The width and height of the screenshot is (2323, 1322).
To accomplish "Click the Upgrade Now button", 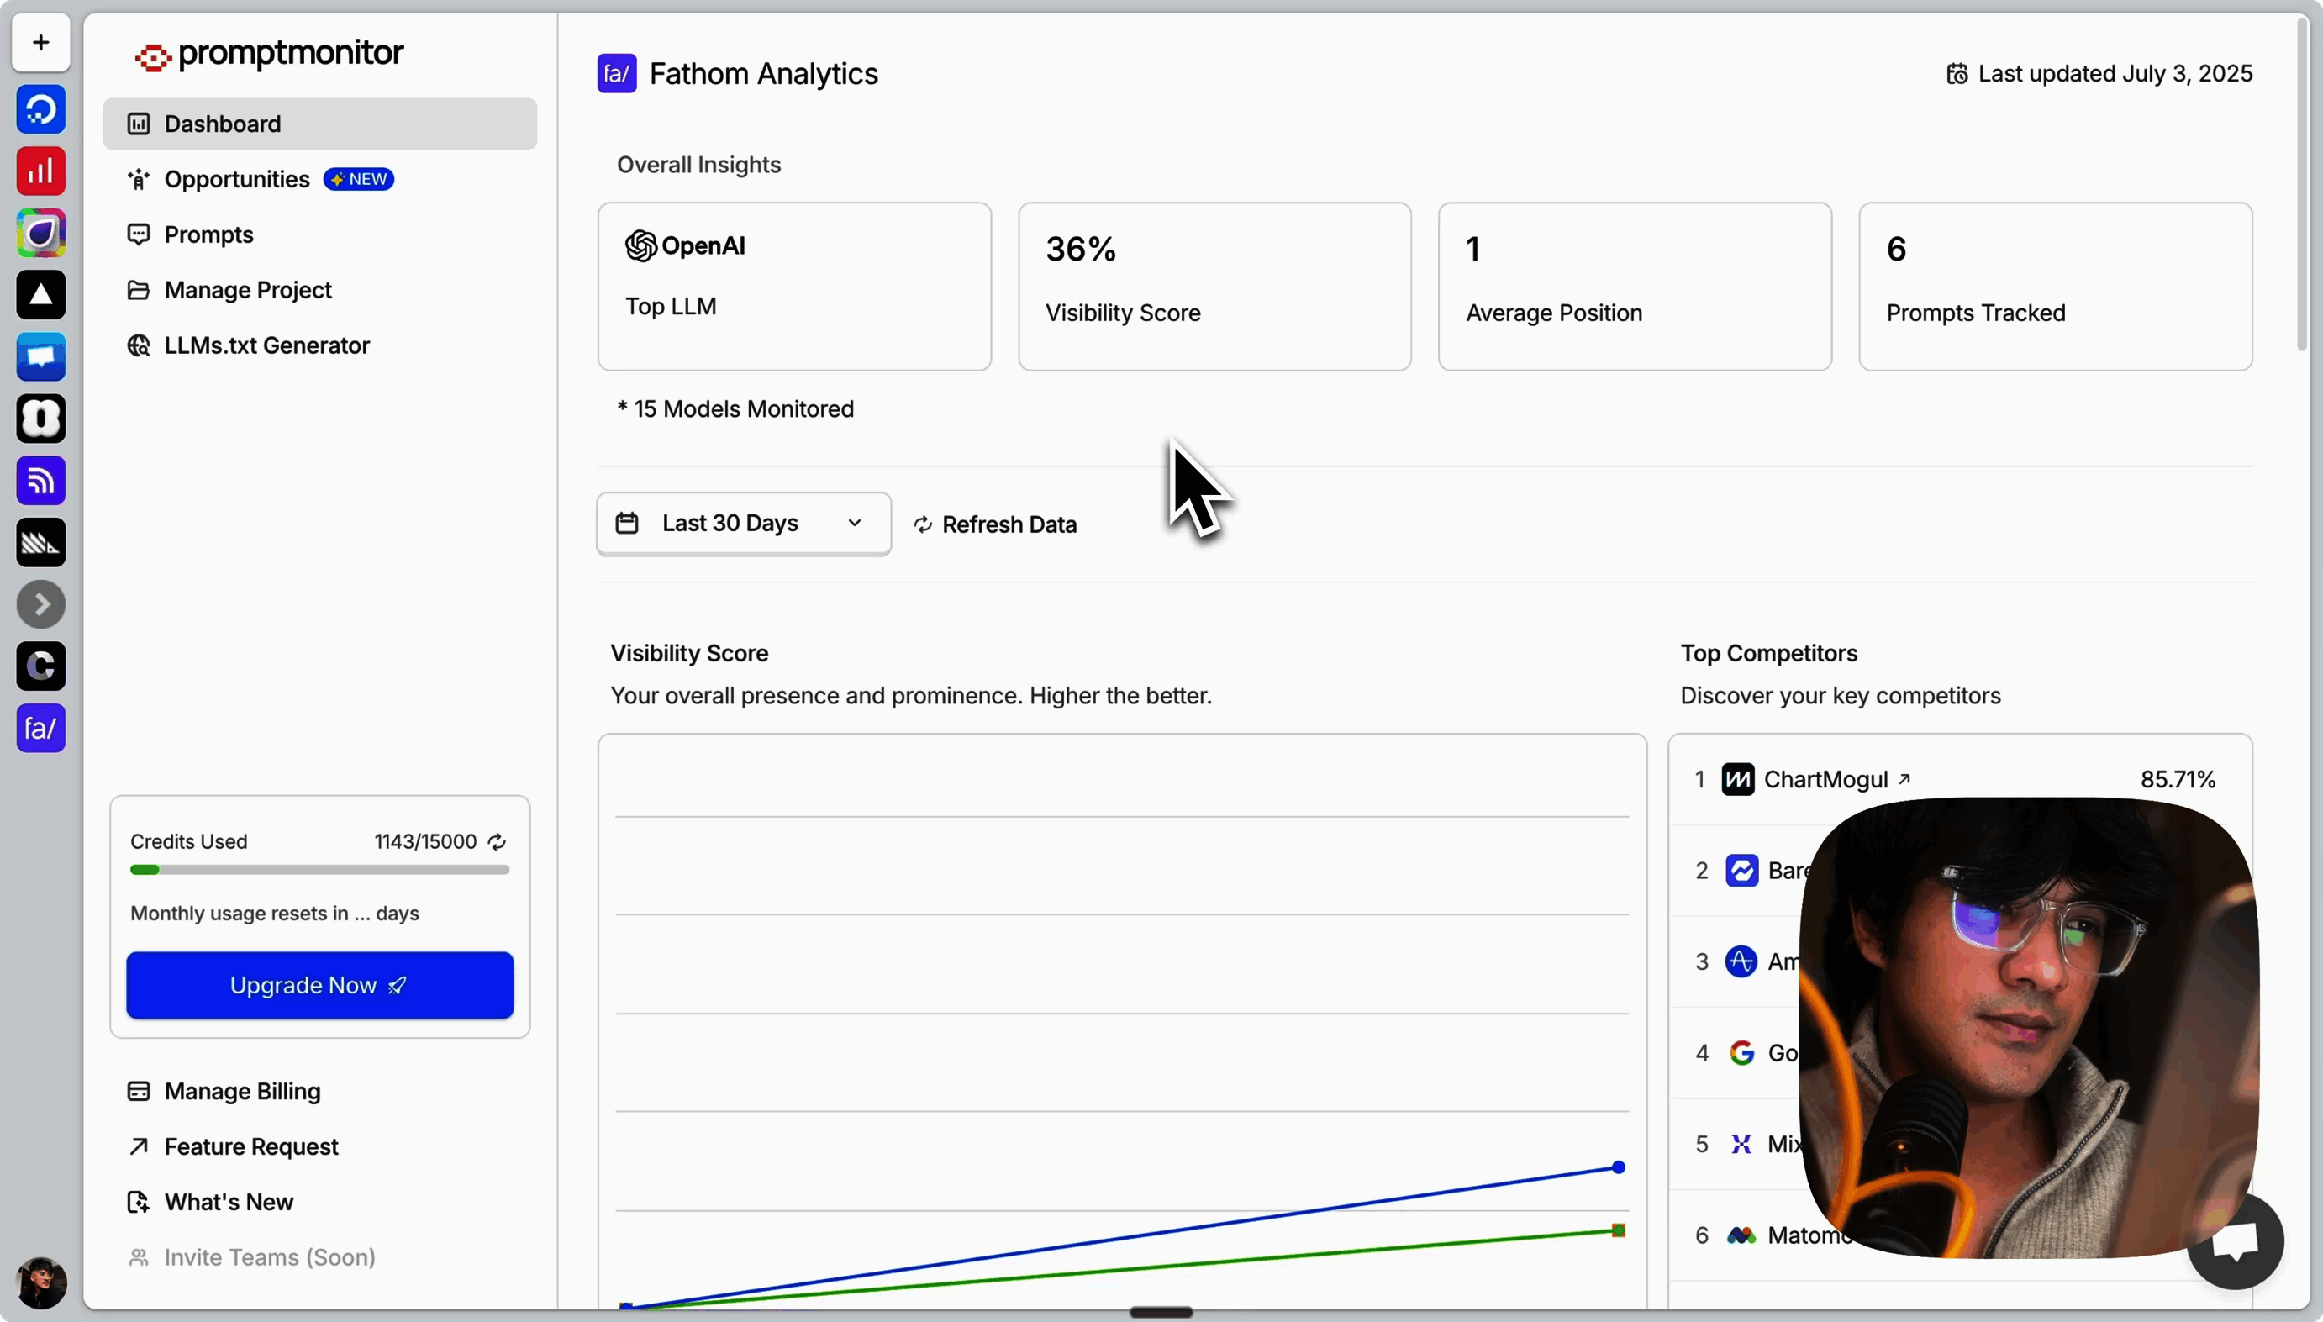I will [319, 985].
